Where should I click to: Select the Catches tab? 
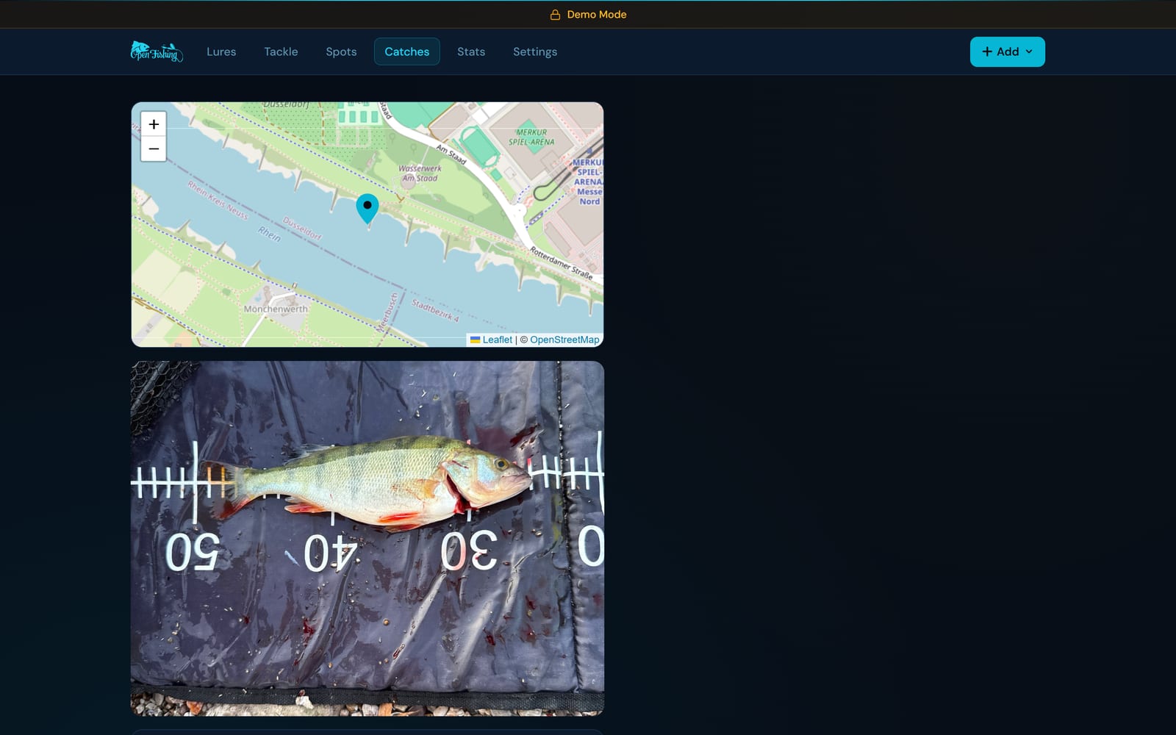[x=407, y=51]
